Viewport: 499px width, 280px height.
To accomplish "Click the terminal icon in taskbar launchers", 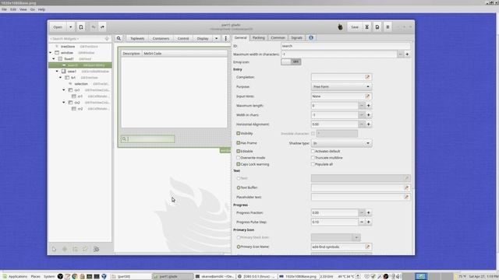I will pyautogui.click(x=97, y=277).
